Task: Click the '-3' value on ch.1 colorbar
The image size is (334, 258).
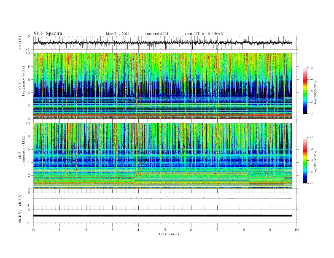Action: tap(311, 68)
